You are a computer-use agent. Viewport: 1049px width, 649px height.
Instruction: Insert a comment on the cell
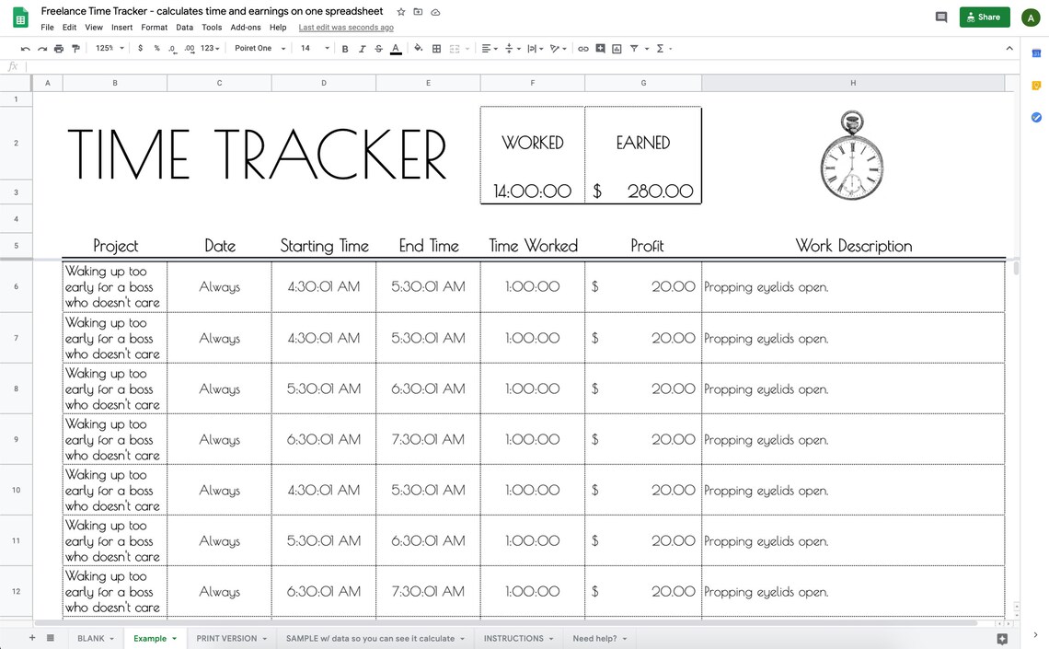point(600,48)
